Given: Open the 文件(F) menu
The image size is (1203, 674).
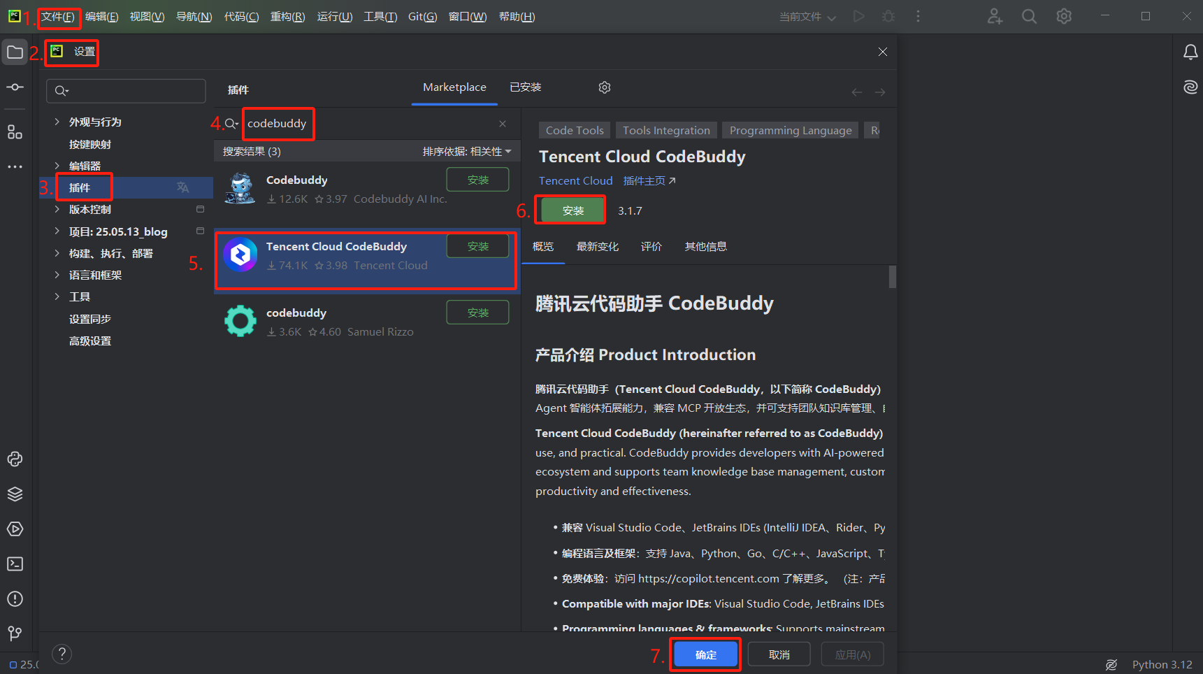Looking at the screenshot, I should pyautogui.click(x=58, y=17).
